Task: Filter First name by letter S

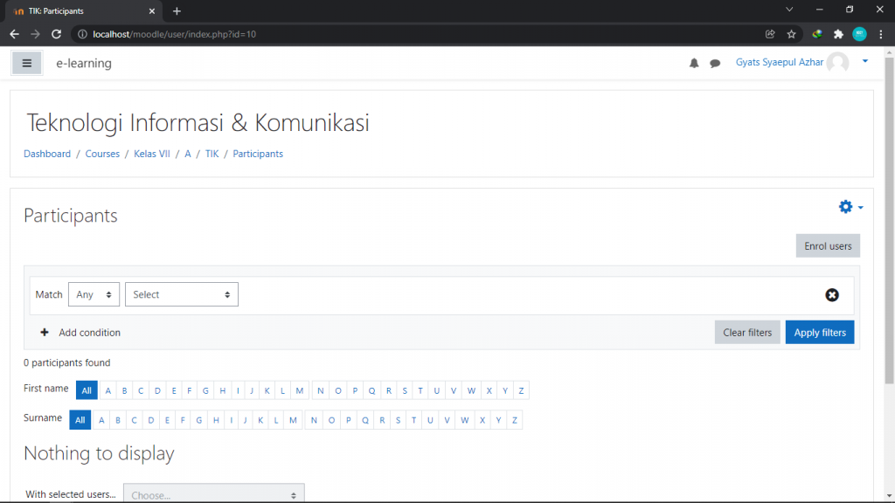Action: point(405,390)
